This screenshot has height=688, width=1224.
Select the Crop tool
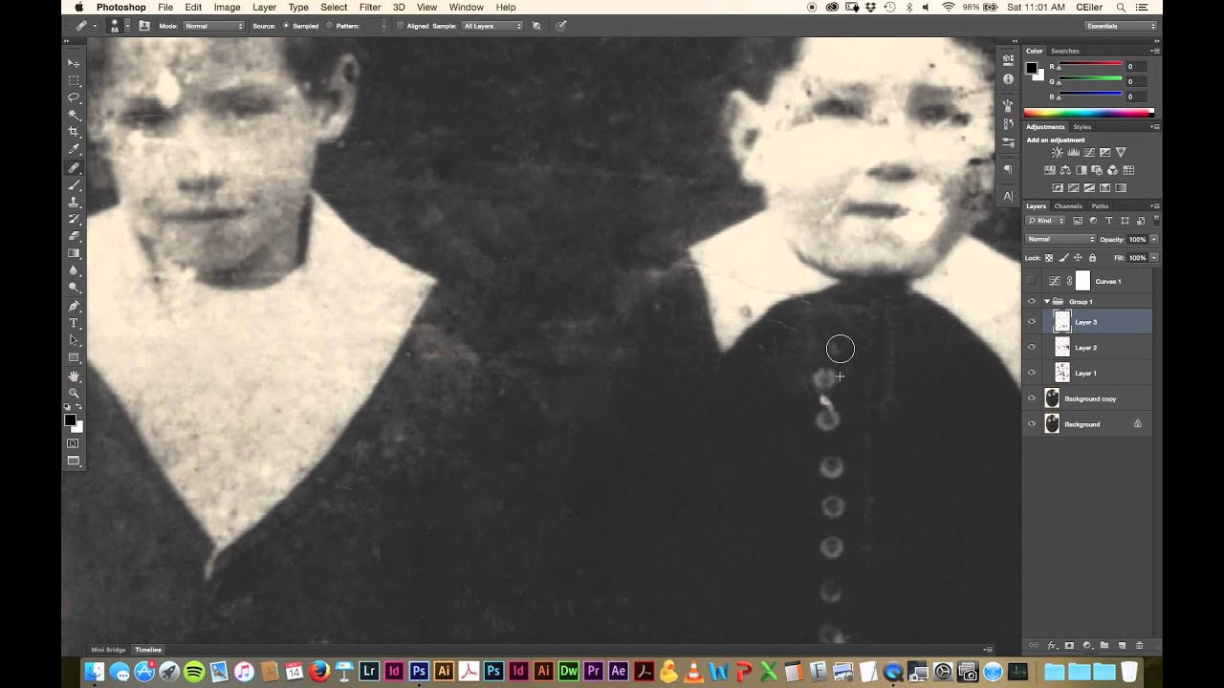74,132
